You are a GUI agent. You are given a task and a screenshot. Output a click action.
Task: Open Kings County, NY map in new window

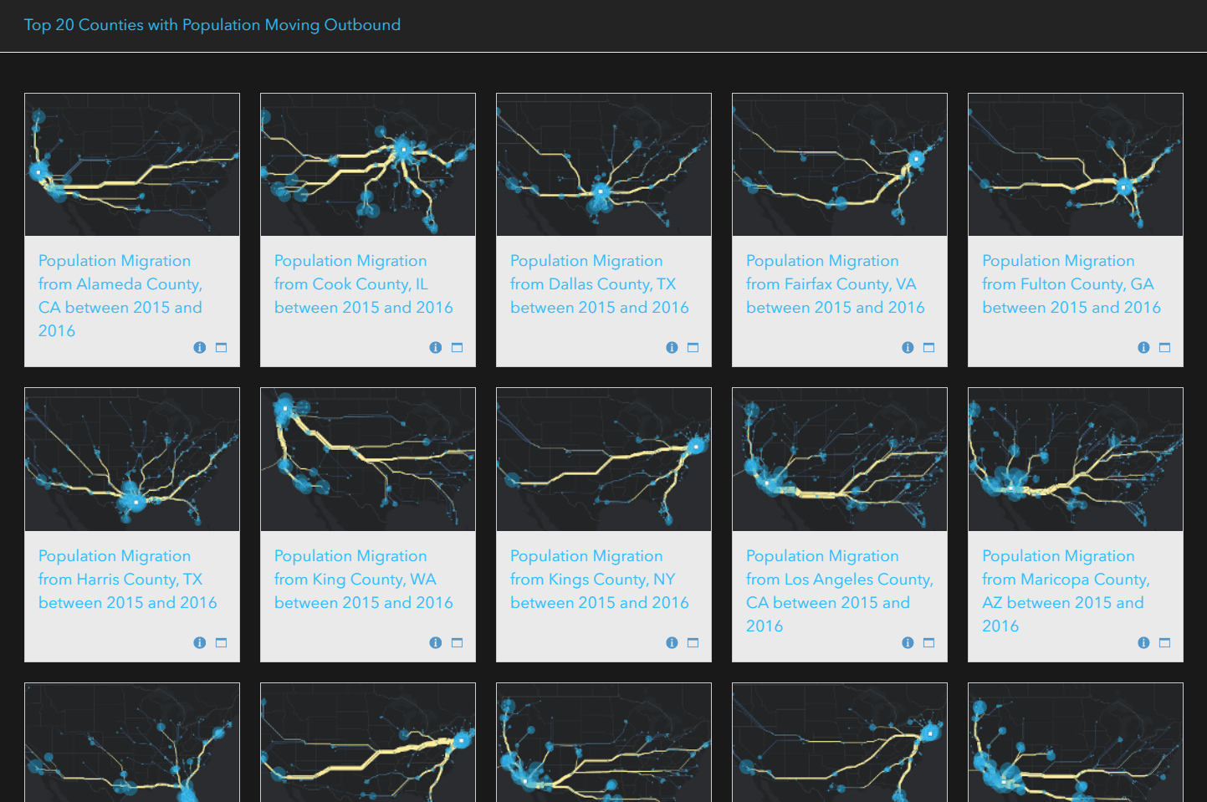[x=693, y=643]
